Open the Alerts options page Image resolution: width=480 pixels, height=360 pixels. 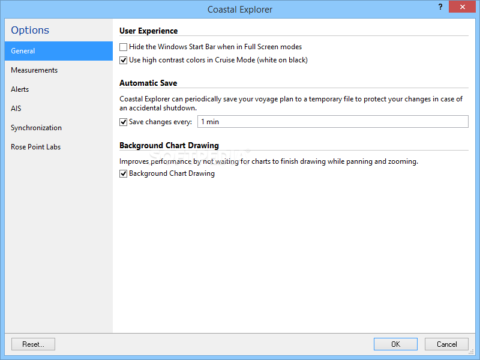(x=59, y=89)
